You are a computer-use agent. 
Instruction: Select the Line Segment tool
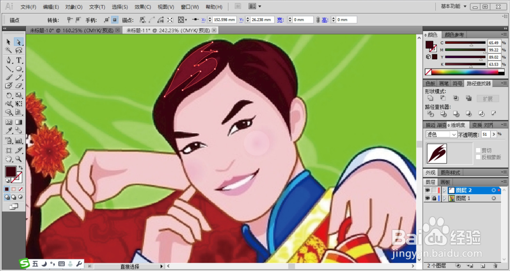coord(9,69)
